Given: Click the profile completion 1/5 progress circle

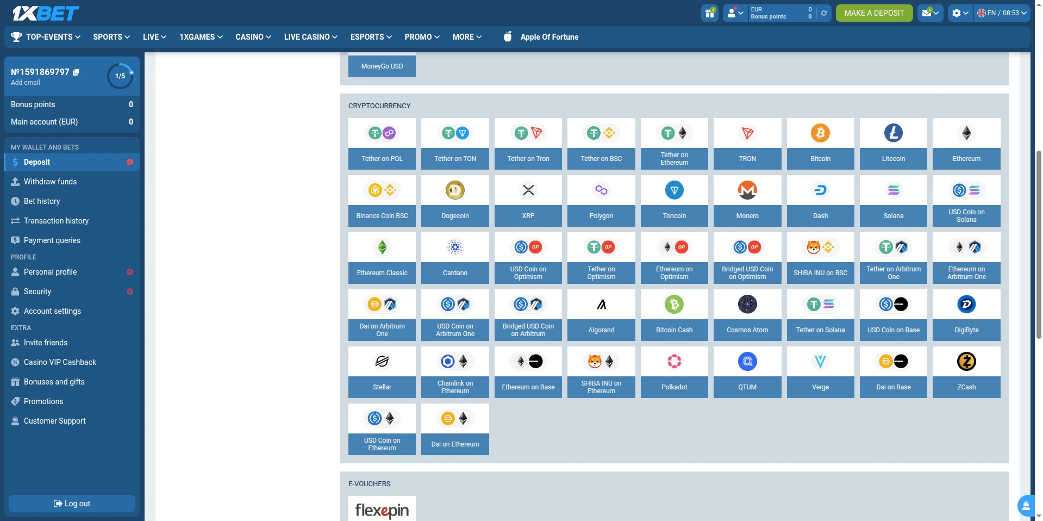Looking at the screenshot, I should (120, 76).
